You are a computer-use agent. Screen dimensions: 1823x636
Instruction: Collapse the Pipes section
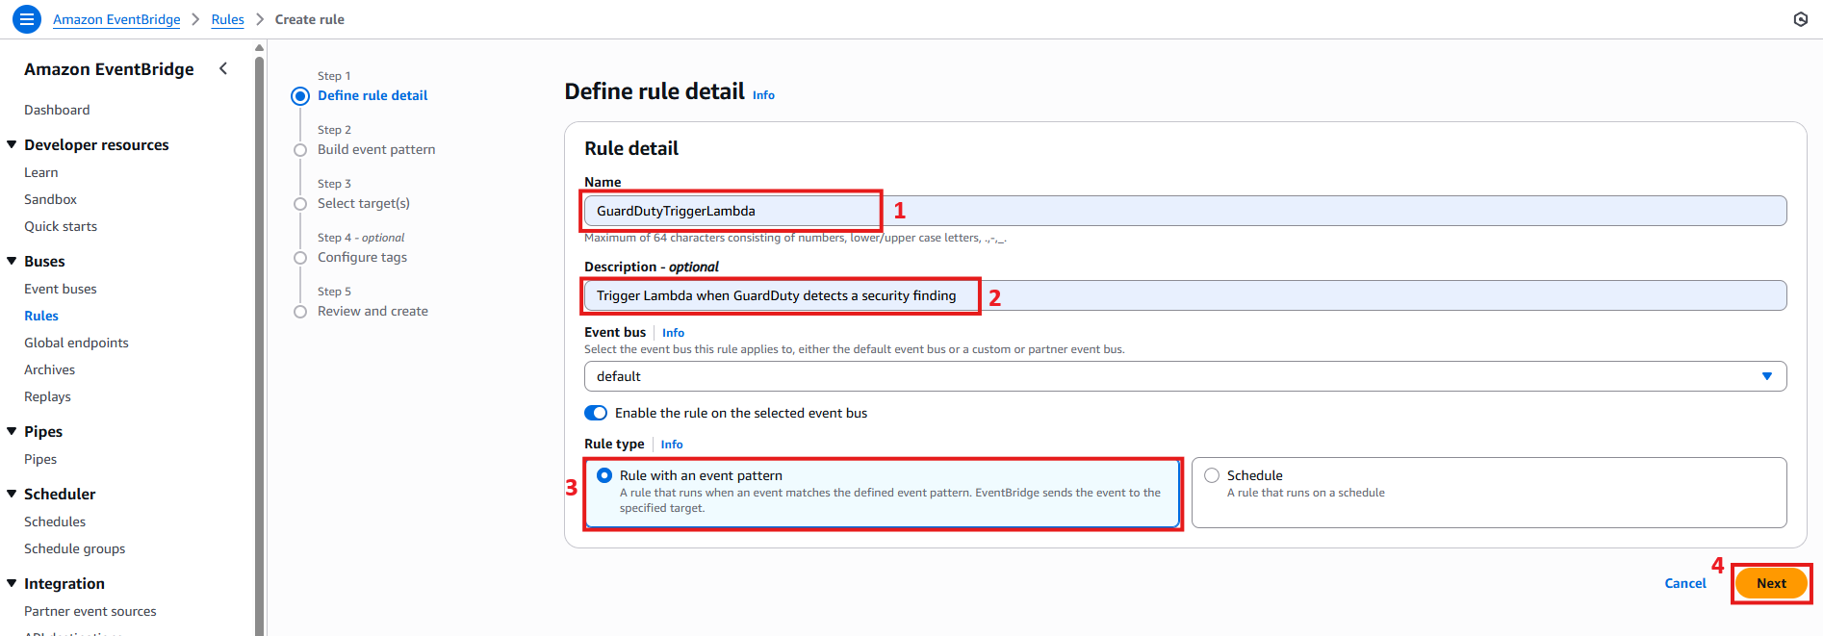[x=12, y=431]
